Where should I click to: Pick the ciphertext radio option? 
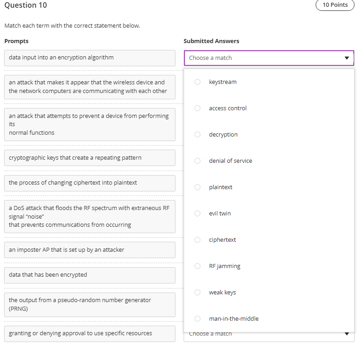pos(197,240)
